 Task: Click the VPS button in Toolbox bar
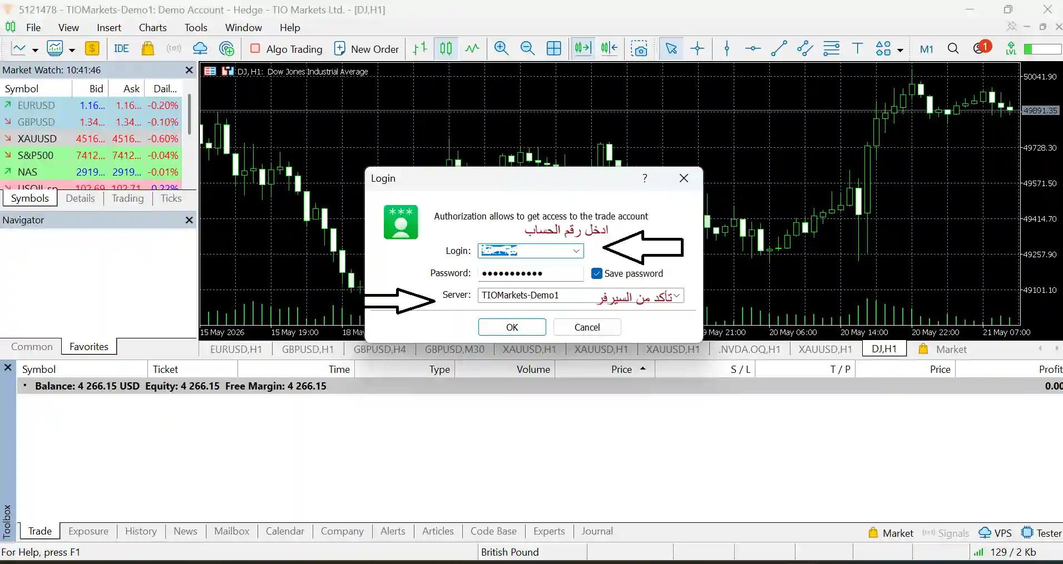tap(995, 533)
